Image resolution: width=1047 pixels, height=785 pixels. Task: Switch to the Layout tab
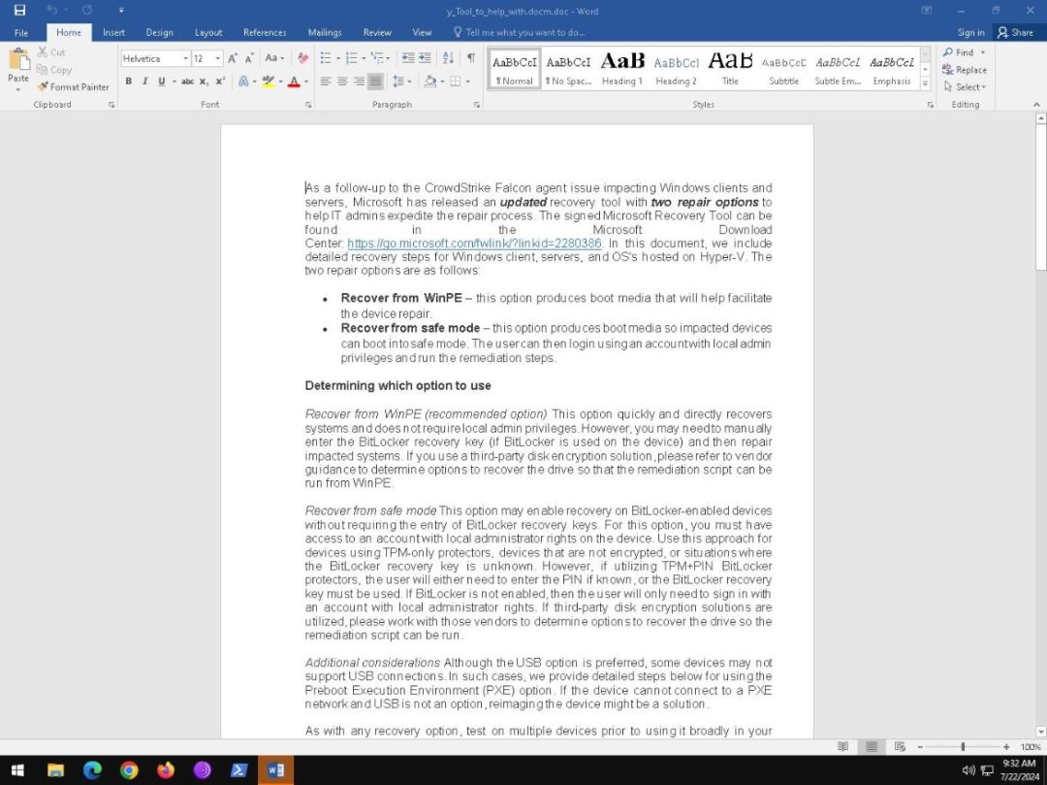point(208,32)
